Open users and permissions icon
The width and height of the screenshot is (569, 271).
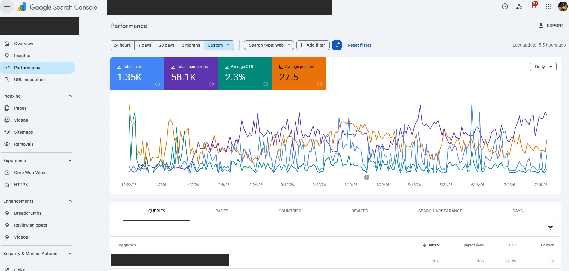519,6
